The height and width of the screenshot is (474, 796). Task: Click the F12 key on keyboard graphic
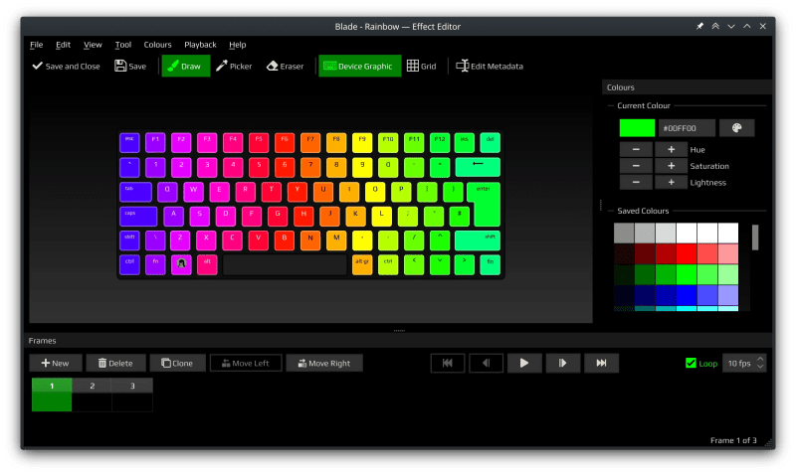click(x=439, y=142)
